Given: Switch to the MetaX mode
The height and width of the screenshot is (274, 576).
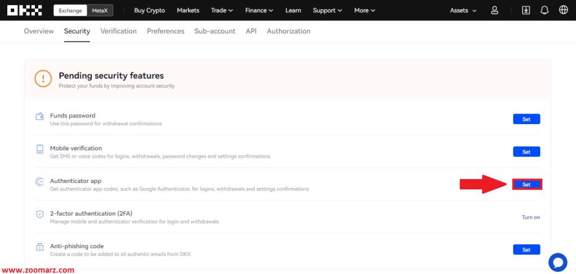Looking at the screenshot, I should point(100,10).
